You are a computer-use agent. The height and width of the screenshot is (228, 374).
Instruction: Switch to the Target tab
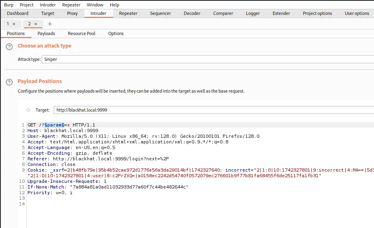48,13
